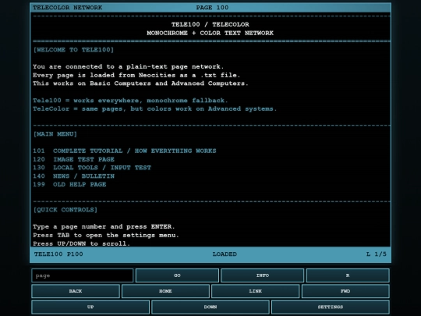
Task: Click the GO button
Action: pyautogui.click(x=177, y=275)
